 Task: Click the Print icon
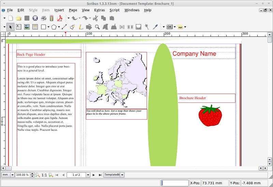coord(43,18)
